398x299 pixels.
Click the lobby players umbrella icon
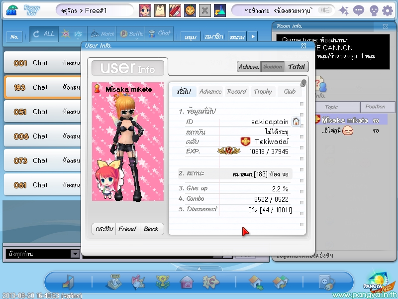pyautogui.click(x=11, y=10)
